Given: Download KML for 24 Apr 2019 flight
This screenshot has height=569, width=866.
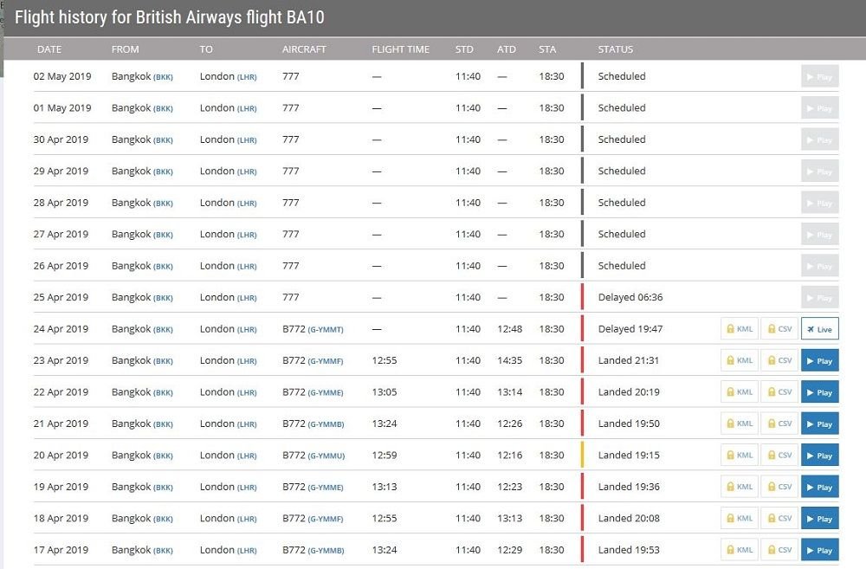Looking at the screenshot, I should (x=739, y=329).
